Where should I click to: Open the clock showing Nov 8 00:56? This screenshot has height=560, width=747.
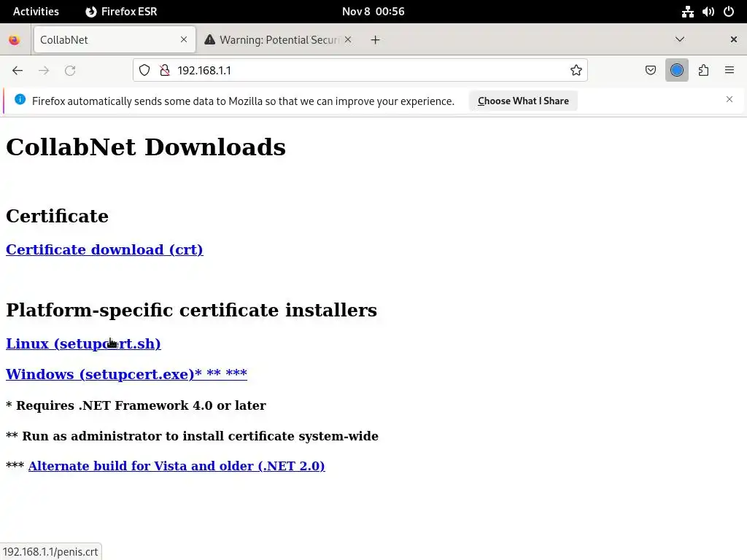coord(373,12)
